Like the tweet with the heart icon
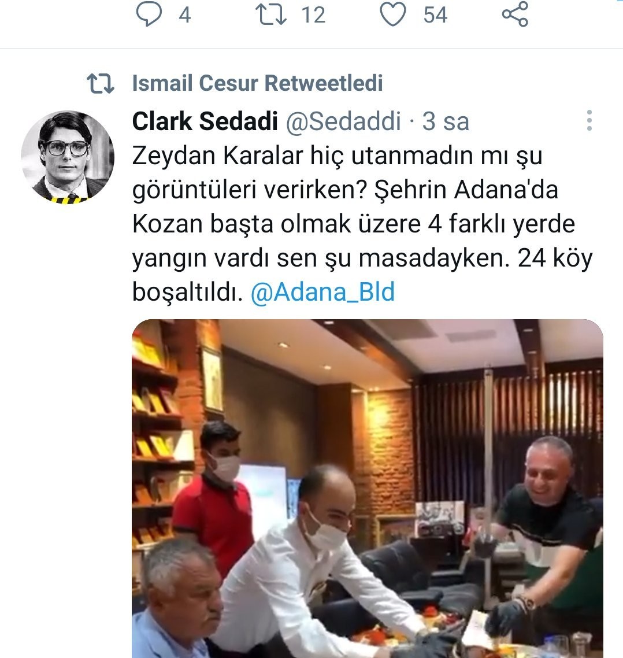The height and width of the screenshot is (658, 623). [x=392, y=14]
